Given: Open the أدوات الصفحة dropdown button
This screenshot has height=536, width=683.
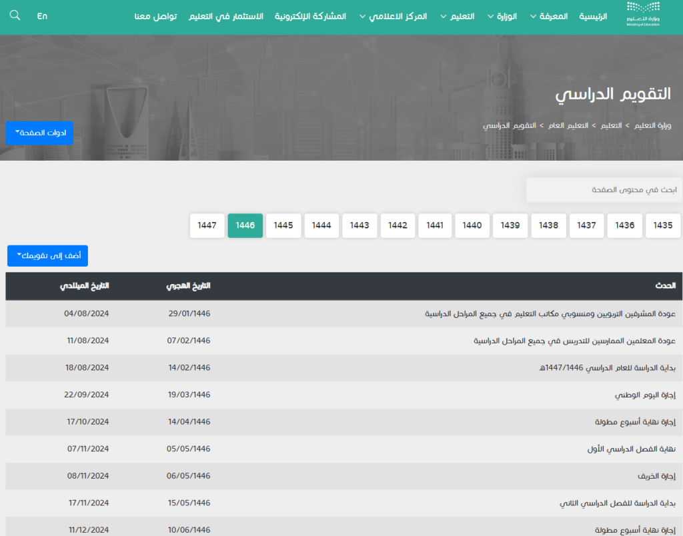Looking at the screenshot, I should click(39, 133).
